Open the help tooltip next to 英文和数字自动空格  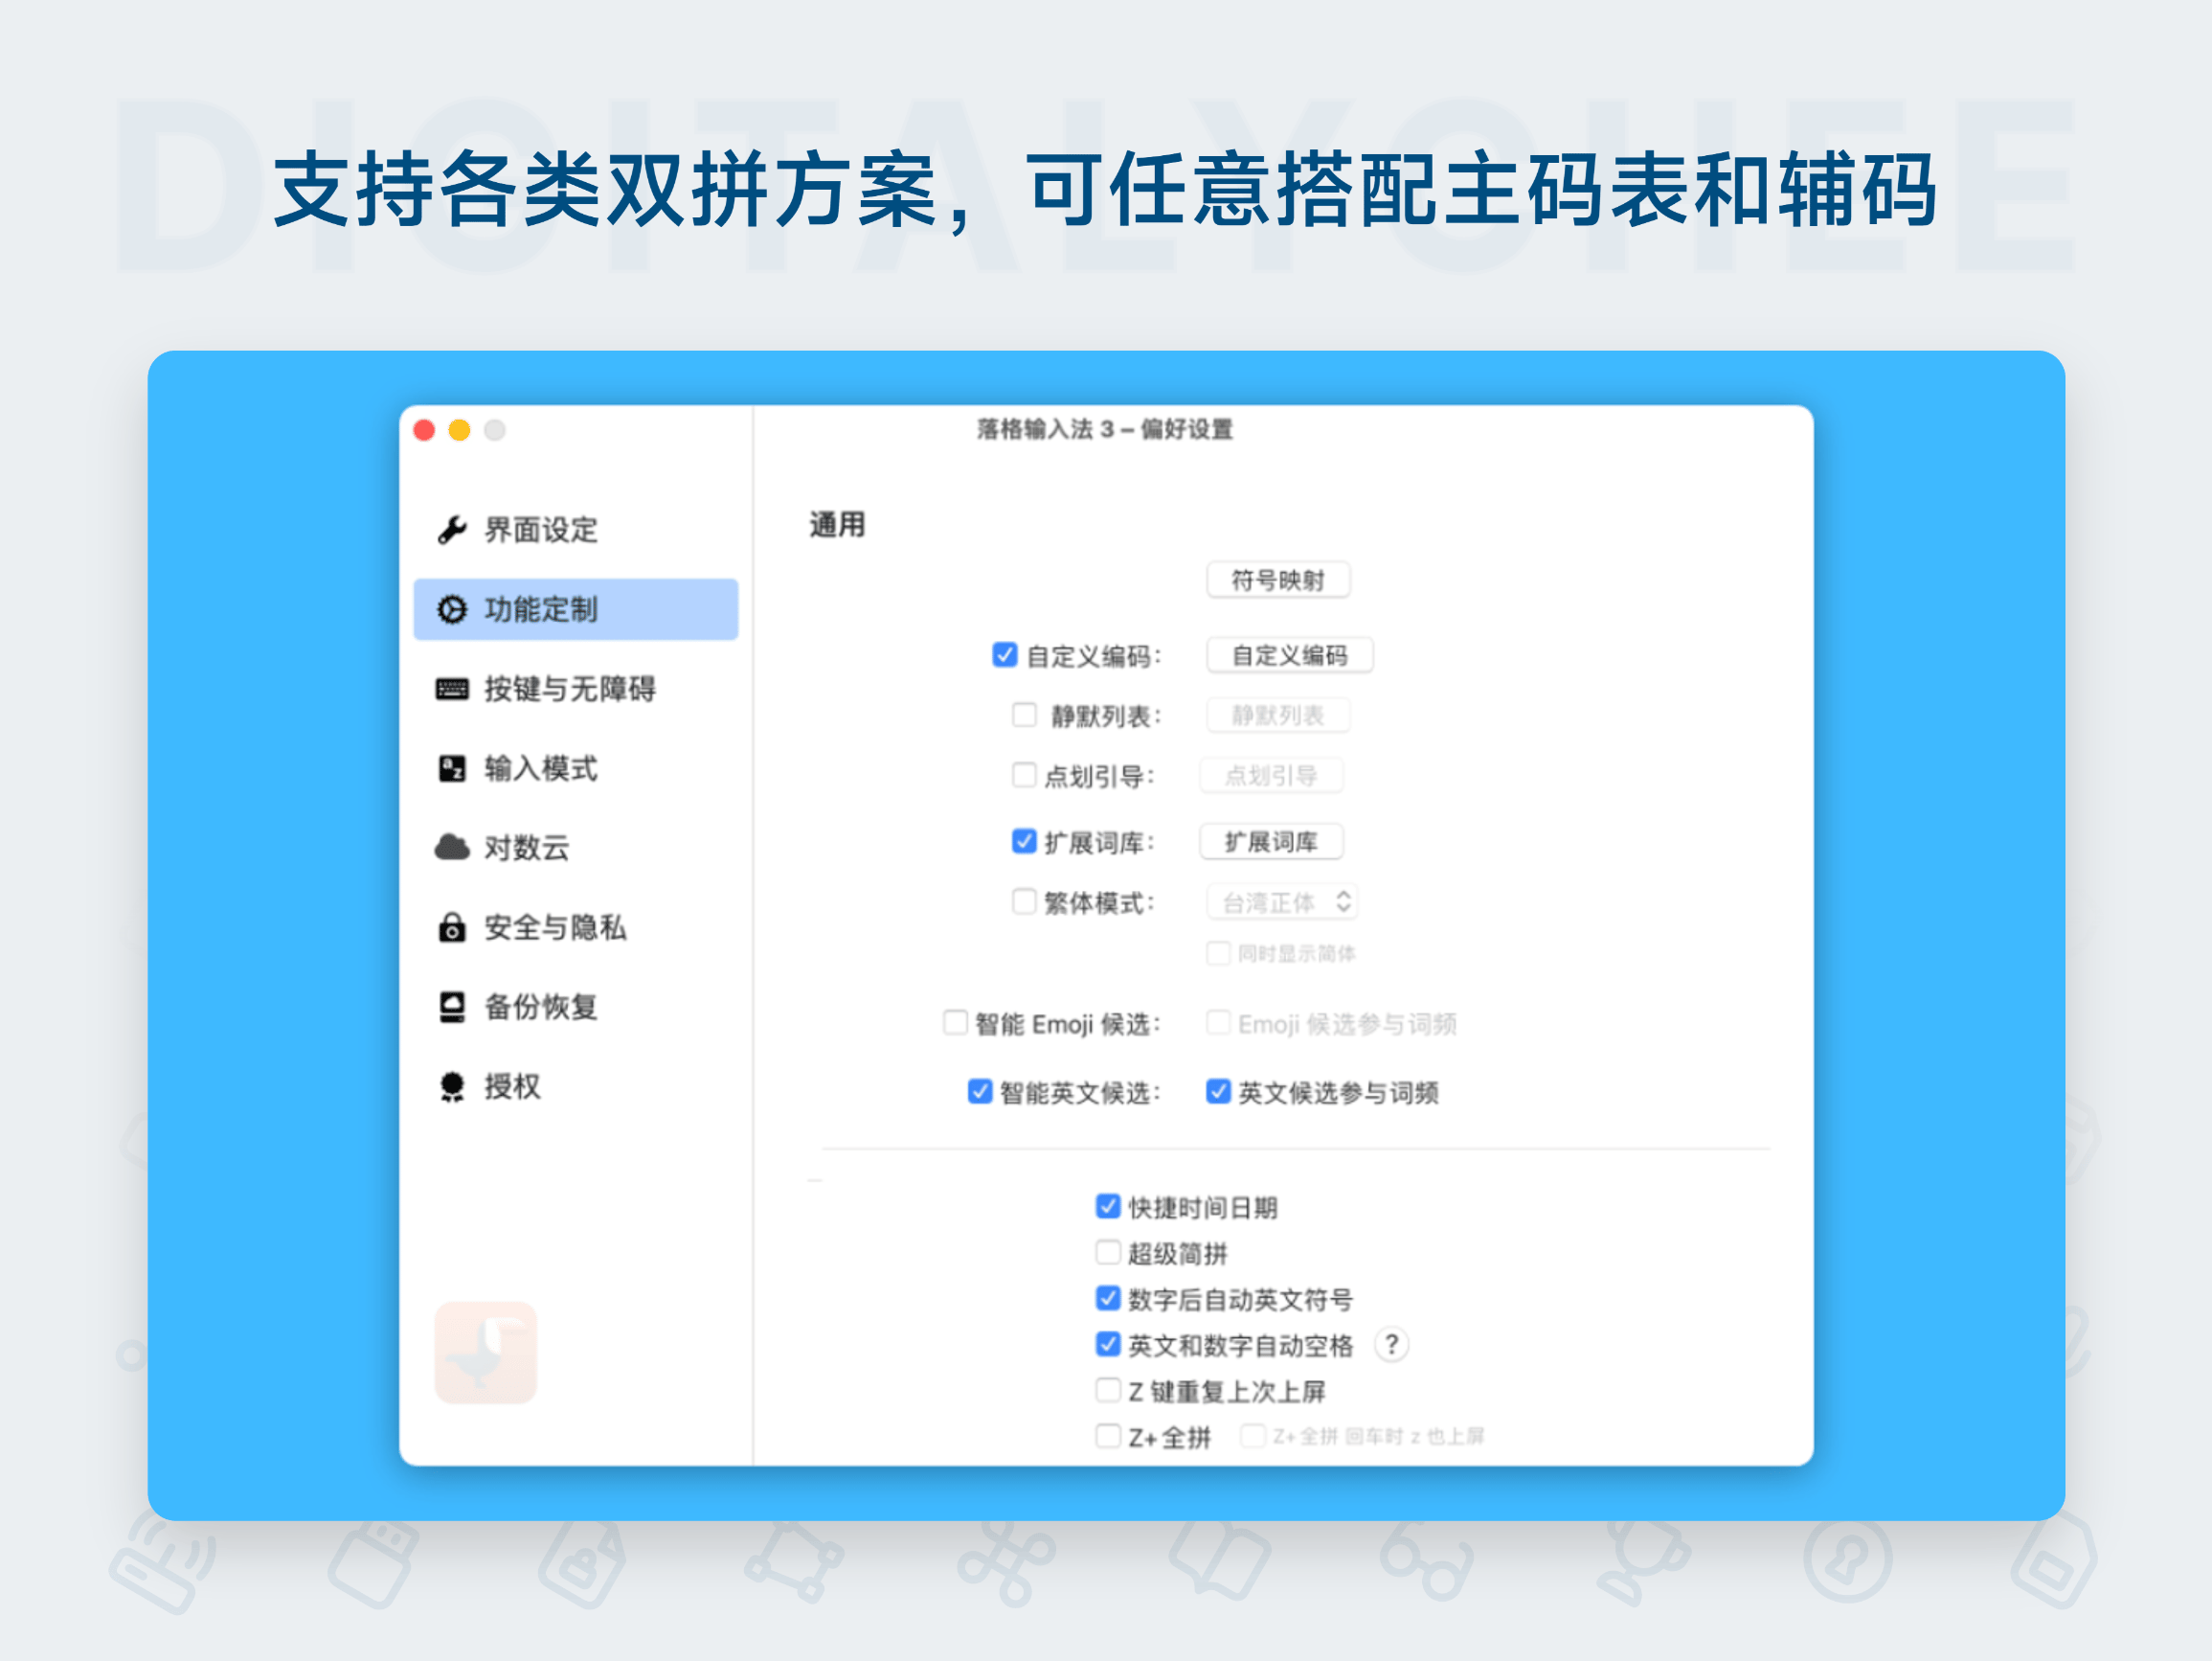1390,1345
